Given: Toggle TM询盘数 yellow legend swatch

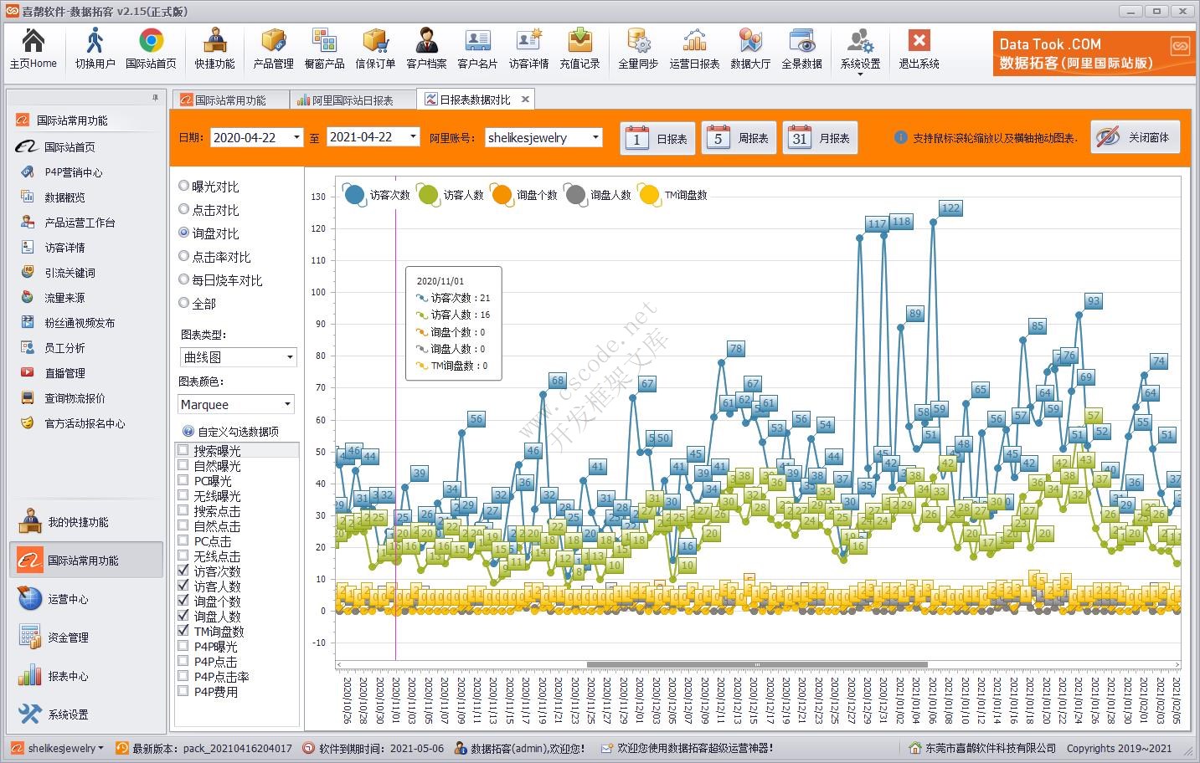Looking at the screenshot, I should [649, 195].
